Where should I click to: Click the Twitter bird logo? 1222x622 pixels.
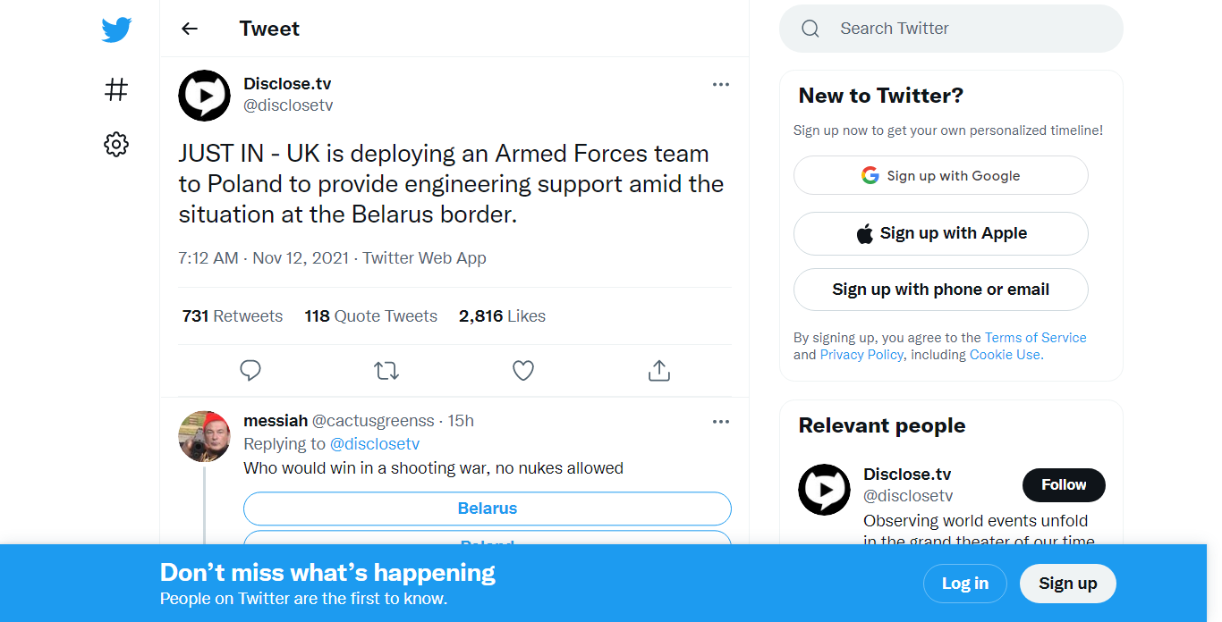pos(116,29)
